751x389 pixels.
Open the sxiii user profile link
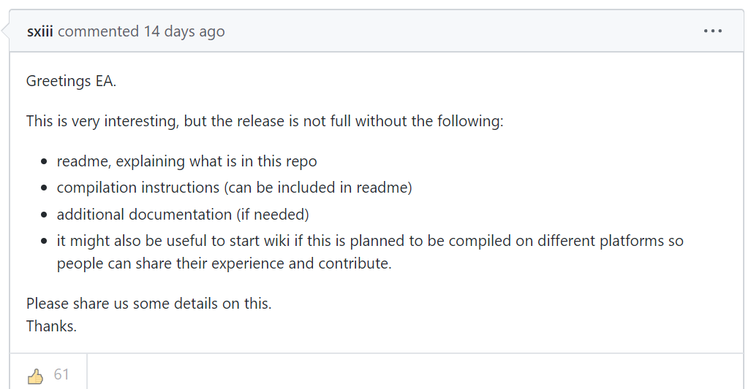click(39, 31)
